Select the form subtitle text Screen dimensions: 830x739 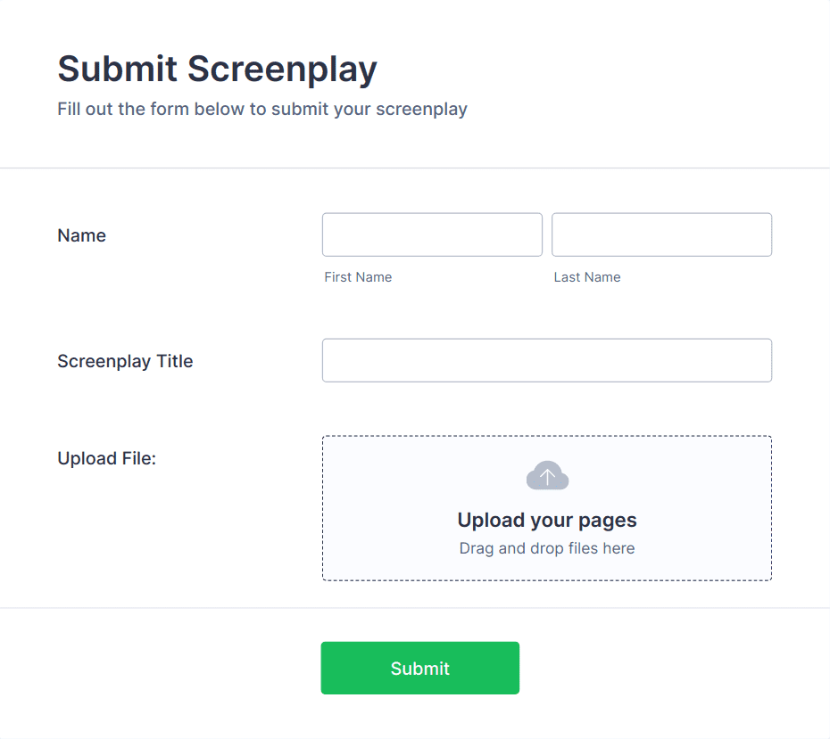pos(261,109)
